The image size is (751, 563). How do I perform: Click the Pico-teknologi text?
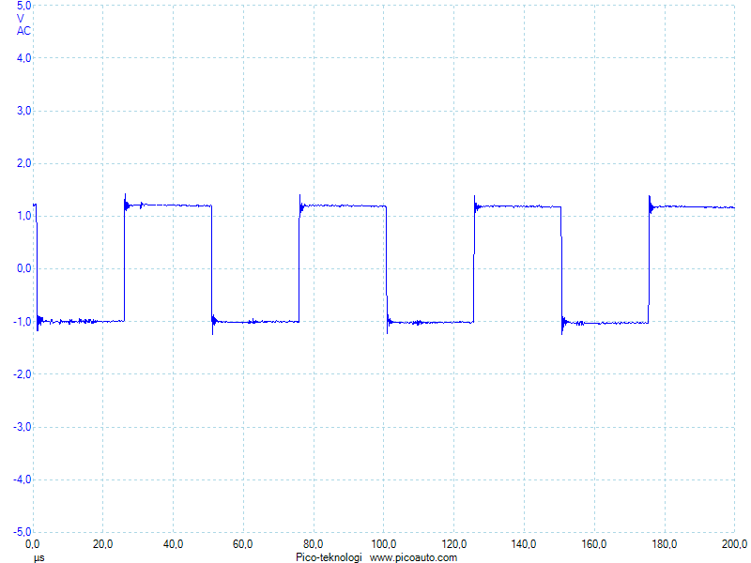click(330, 557)
